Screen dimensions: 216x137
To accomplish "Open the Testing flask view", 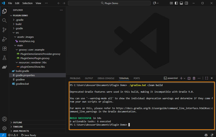I will (x=4, y=58).
